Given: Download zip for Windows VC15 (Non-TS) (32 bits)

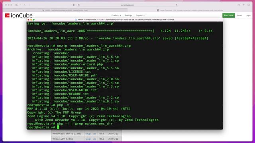Looking at the screenshot, I should pyautogui.click(x=94, y=134).
